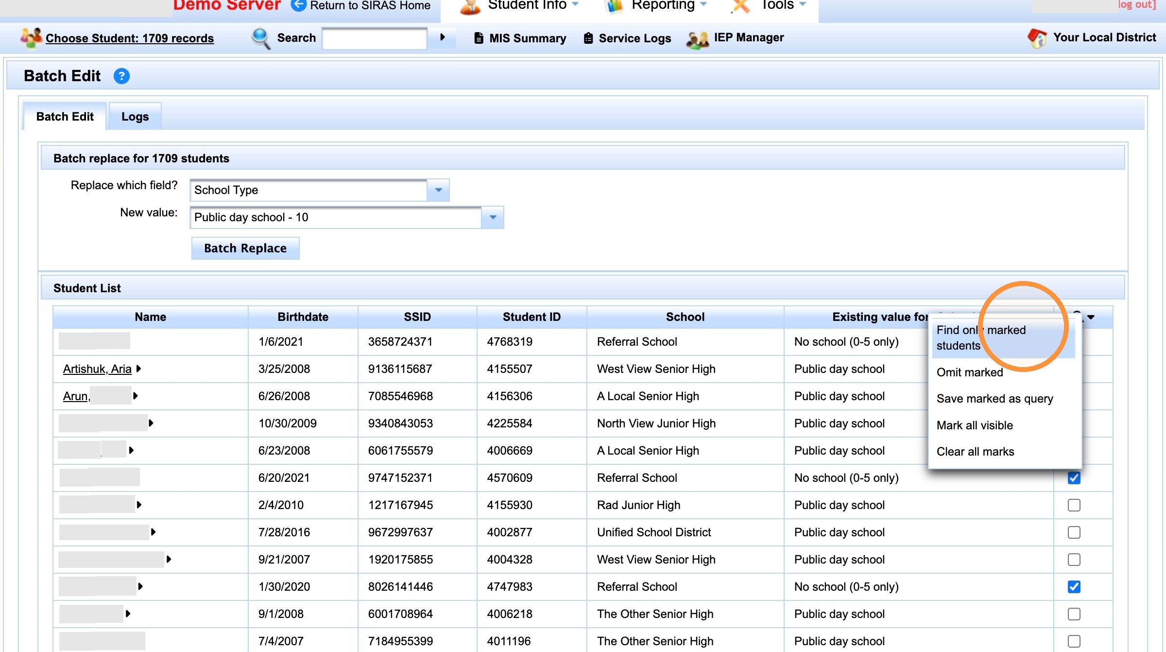Image resolution: width=1166 pixels, height=652 pixels.
Task: Click the Service Logs clipboard icon
Action: pos(588,38)
